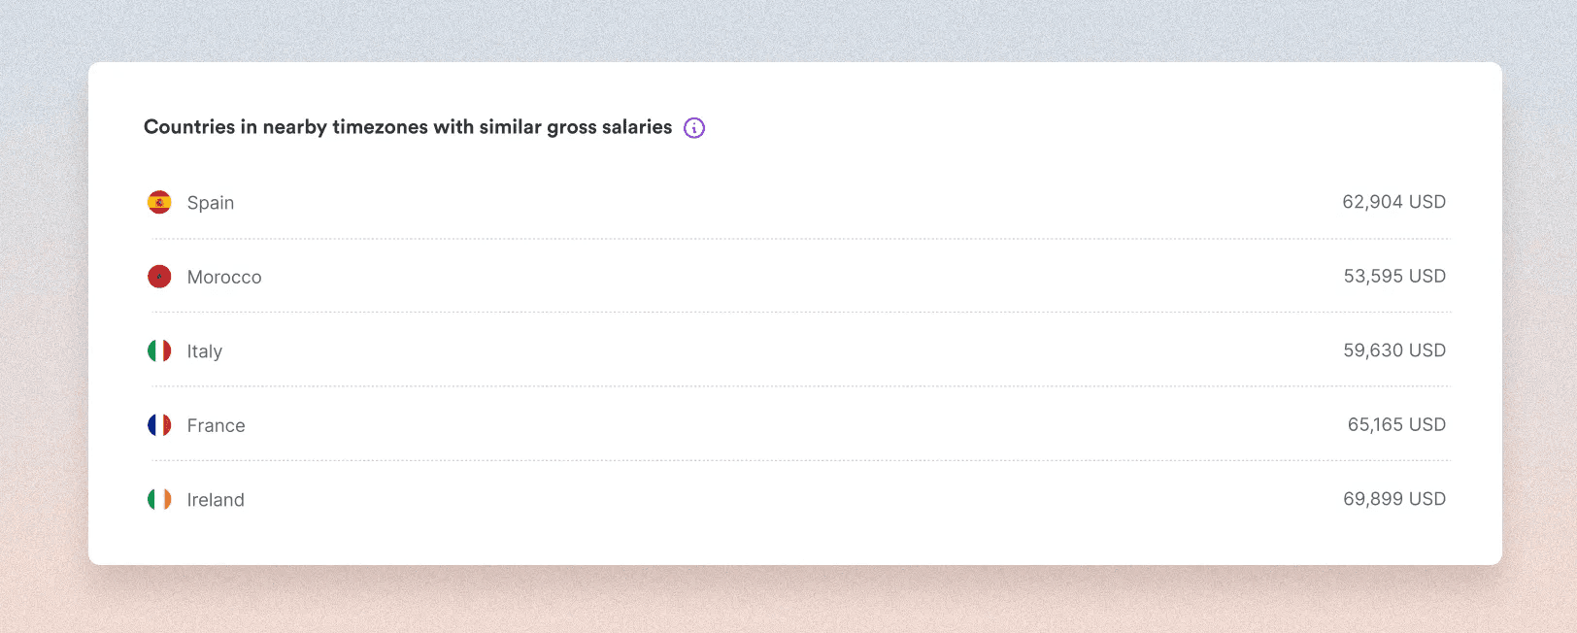Select the flag beside Spain row
Viewport: 1577px width, 633px height.
point(159,202)
